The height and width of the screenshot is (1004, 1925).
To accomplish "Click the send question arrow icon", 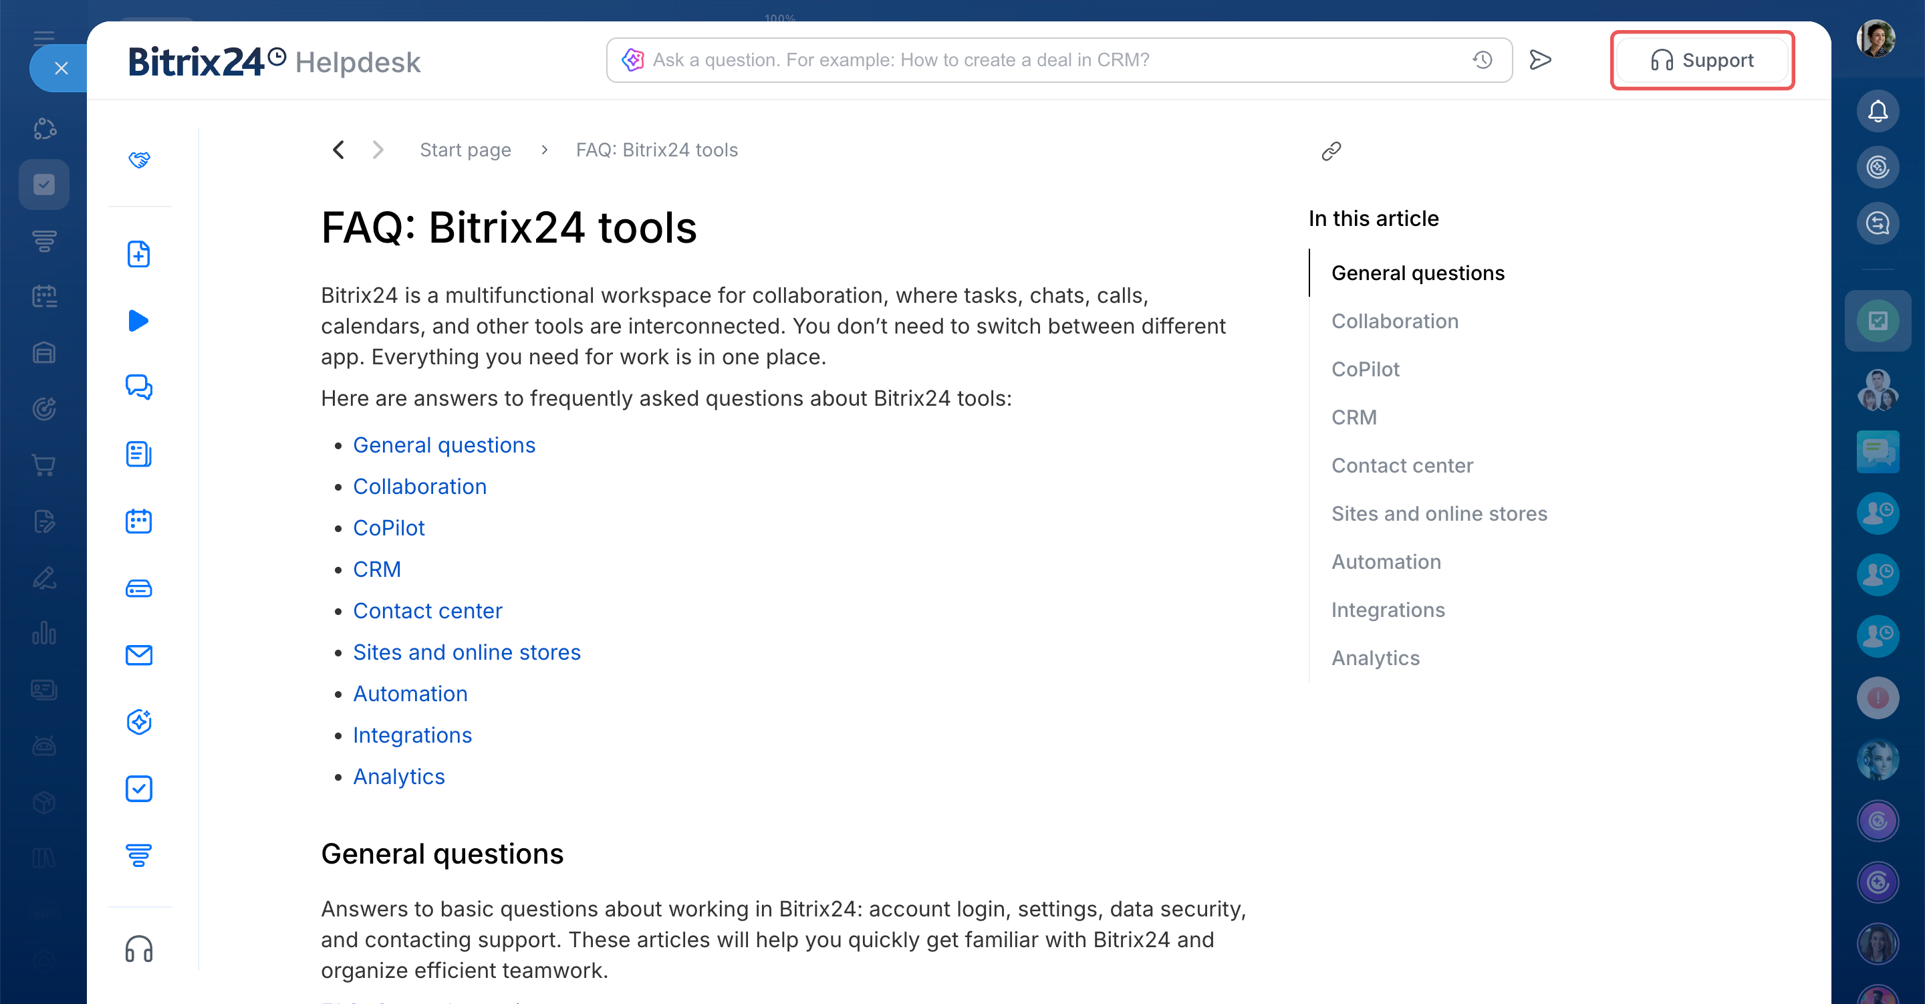I will click(1540, 59).
